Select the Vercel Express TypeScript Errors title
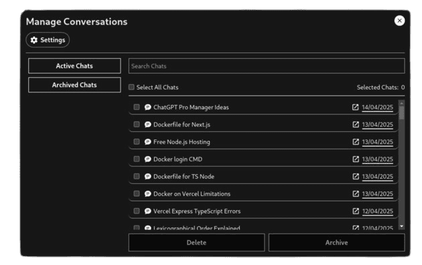Screen dimensions: 422x265 pos(197,211)
